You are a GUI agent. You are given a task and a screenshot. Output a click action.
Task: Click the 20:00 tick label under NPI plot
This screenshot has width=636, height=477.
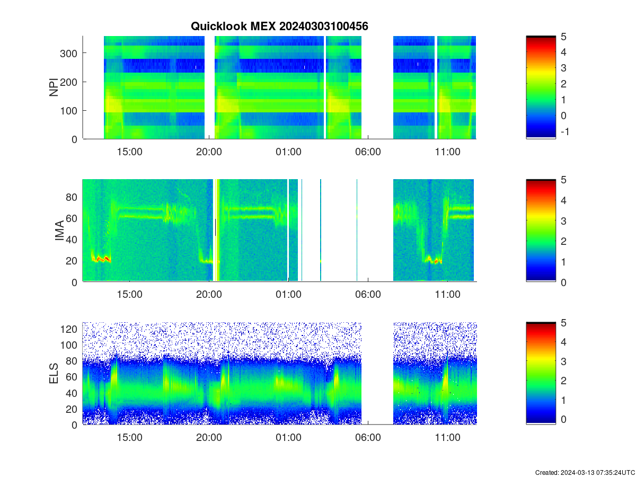209,152
